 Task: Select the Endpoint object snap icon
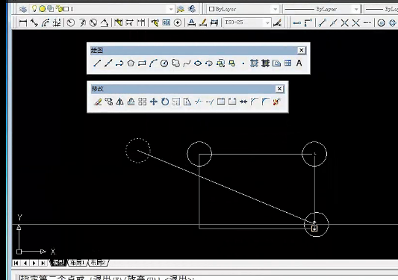322,23
